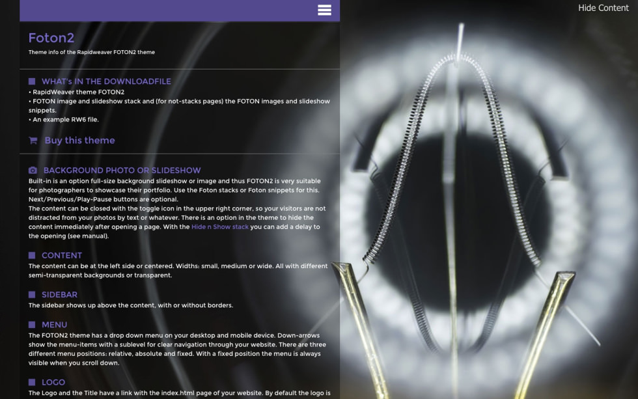Click the CONTENT heading
The image size is (638, 399).
click(x=62, y=255)
